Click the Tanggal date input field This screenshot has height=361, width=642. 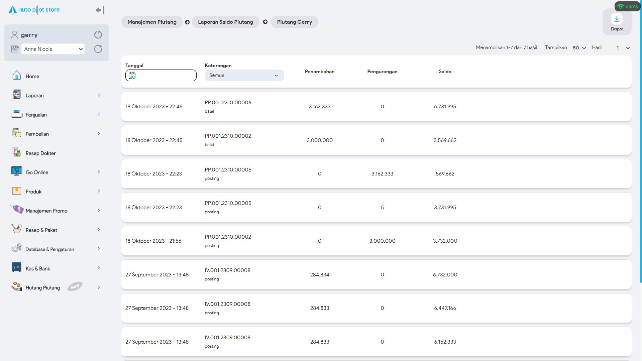point(166,76)
